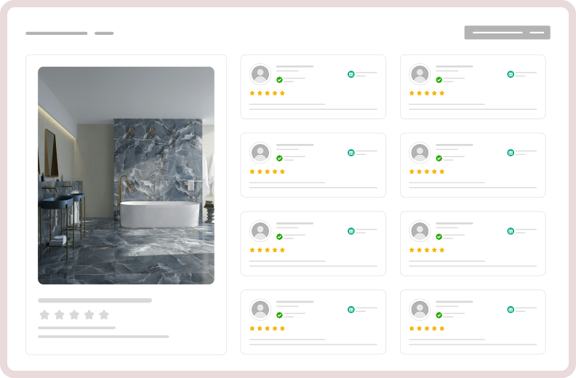The width and height of the screenshot is (576, 378).
Task: Click the calendar icon in the second left-column review
Action: [x=351, y=153]
